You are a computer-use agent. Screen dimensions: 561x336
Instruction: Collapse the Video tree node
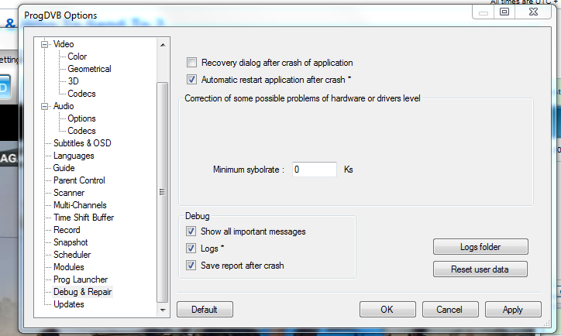[45, 44]
